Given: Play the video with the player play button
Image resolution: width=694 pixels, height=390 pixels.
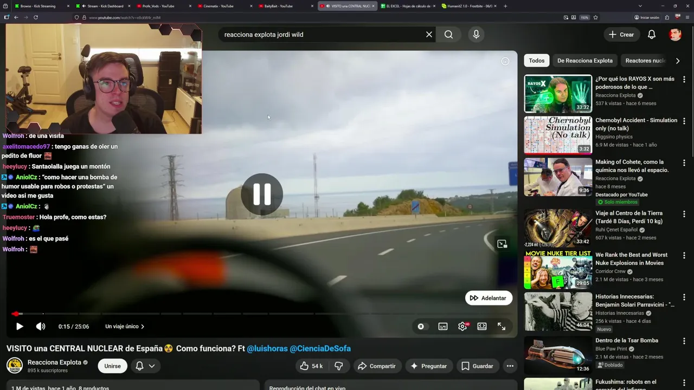Looking at the screenshot, I should coord(20,327).
